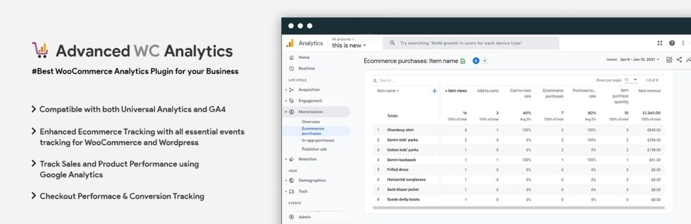Click the Realtime clock icon
This screenshot has height=224, width=691.
point(292,69)
